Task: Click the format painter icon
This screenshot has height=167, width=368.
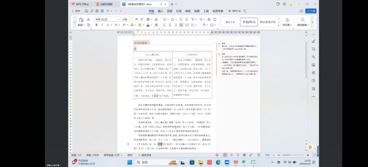Action: pos(89,25)
